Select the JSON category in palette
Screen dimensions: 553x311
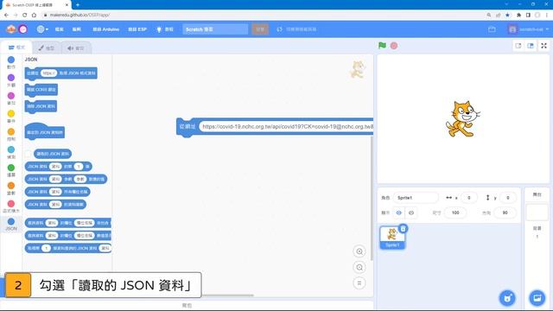11,224
